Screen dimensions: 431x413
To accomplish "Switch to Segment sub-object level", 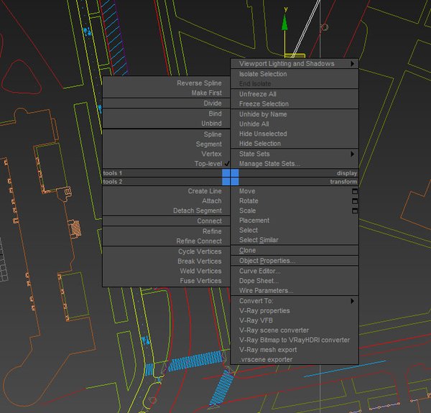I will [x=209, y=144].
